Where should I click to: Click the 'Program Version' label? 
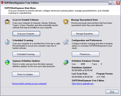pyautogui.click(x=105, y=74)
